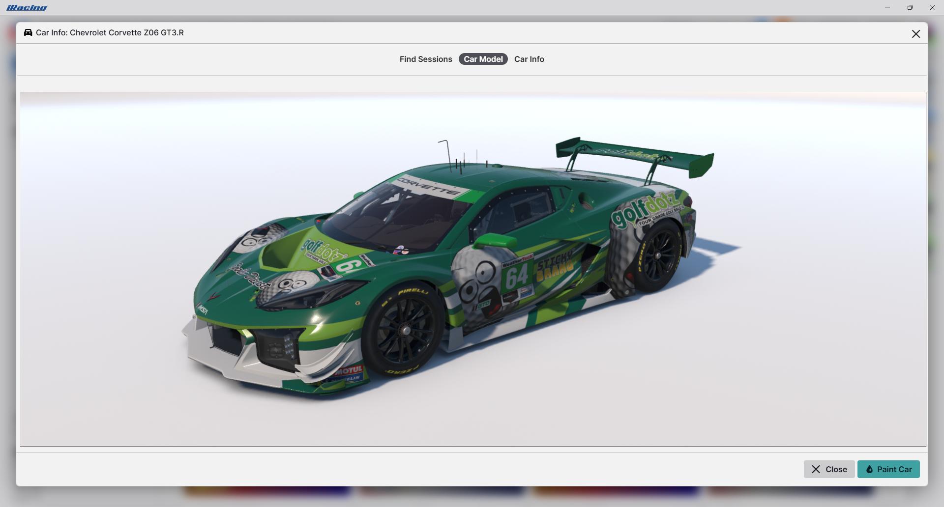
Task: Open the Car Info tab
Action: (529, 59)
